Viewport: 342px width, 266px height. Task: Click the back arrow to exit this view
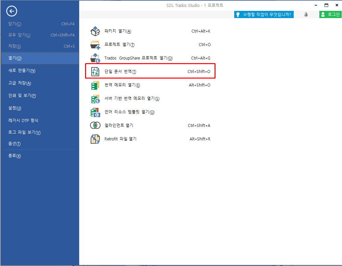[11, 11]
